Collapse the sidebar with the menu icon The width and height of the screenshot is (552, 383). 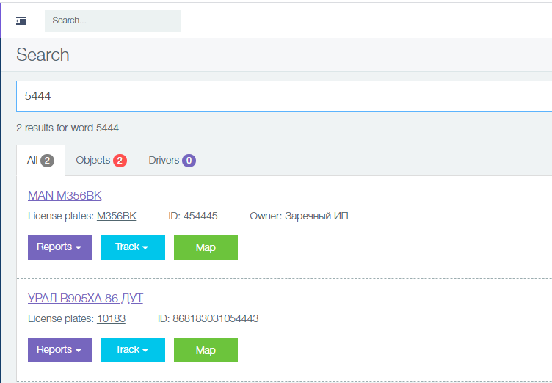point(21,21)
